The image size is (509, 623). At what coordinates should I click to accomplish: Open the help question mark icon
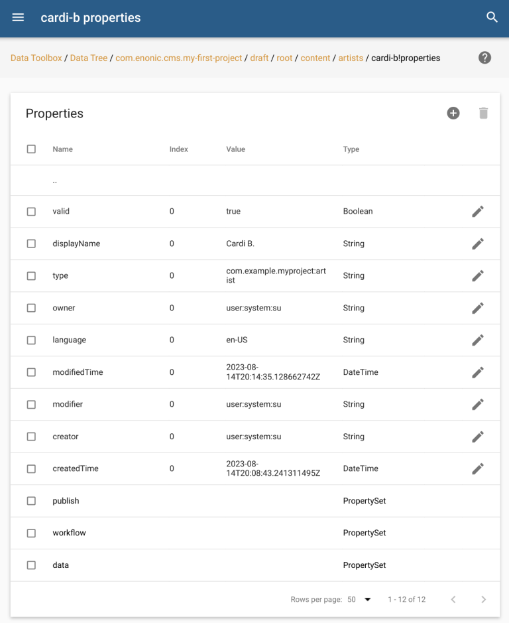click(484, 58)
